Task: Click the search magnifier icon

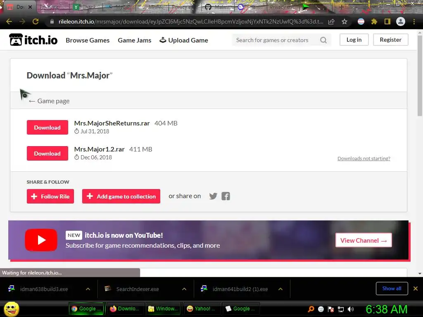Action: [x=323, y=40]
